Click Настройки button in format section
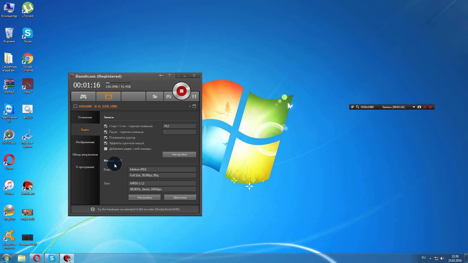The width and height of the screenshot is (468, 263). (144, 197)
